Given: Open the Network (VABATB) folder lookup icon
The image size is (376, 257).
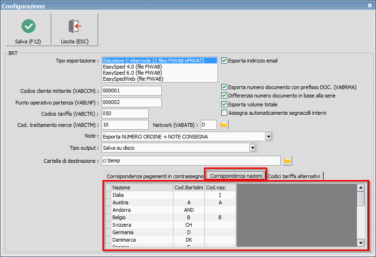Looking at the screenshot, I should point(224,125).
